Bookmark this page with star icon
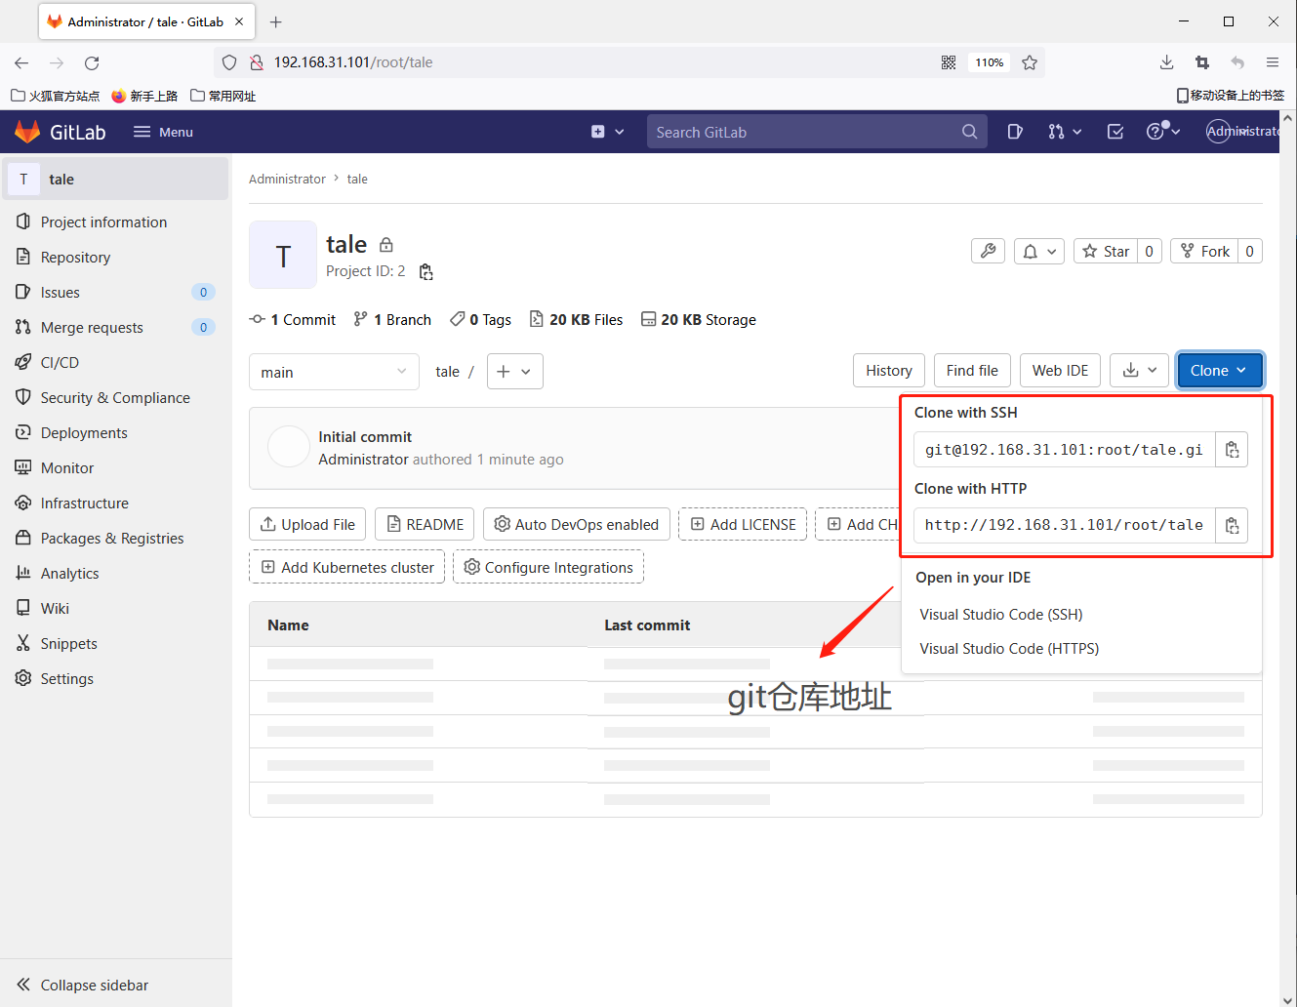The height and width of the screenshot is (1007, 1297). (x=1029, y=62)
